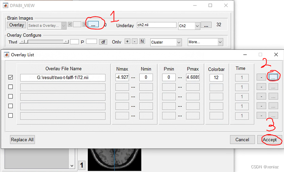Click the ... browse button in fifth overlay row
The image size is (284, 172).
point(273,115)
